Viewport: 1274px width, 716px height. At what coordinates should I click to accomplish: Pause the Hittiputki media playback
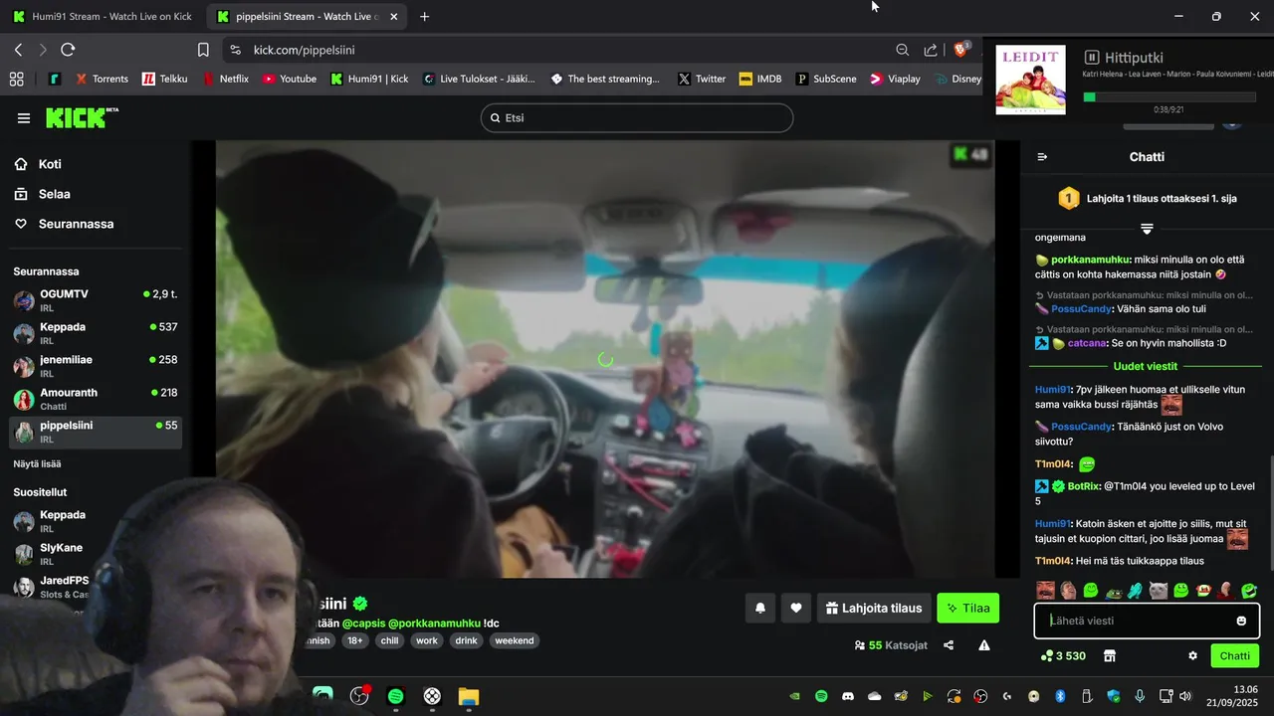[1092, 58]
